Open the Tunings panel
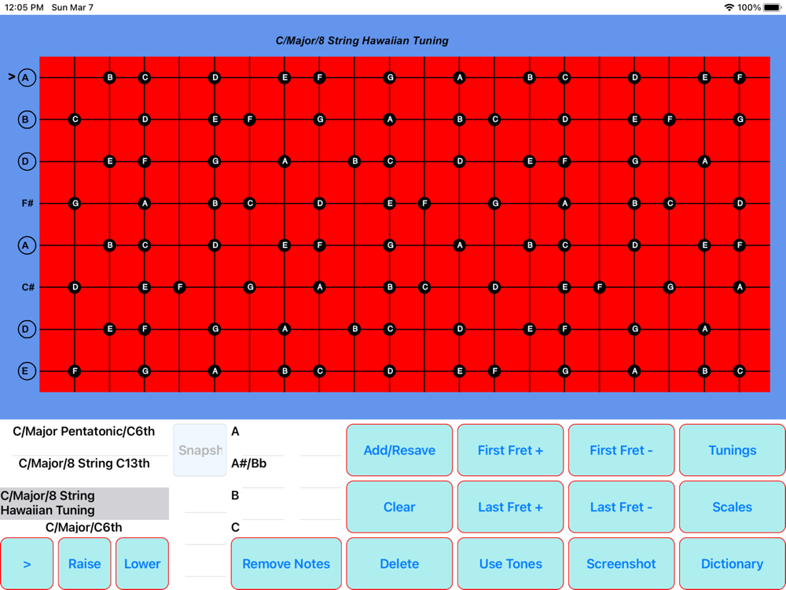The height and width of the screenshot is (590, 786). coord(732,450)
